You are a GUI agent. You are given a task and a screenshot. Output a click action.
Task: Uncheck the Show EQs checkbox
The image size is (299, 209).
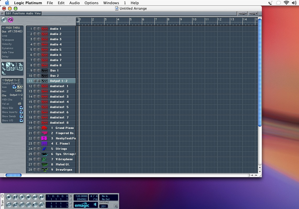point(21,108)
